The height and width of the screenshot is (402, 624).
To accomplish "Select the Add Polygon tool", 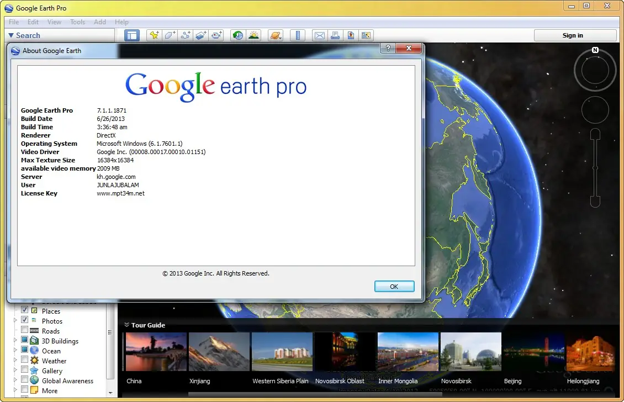I will click(170, 35).
